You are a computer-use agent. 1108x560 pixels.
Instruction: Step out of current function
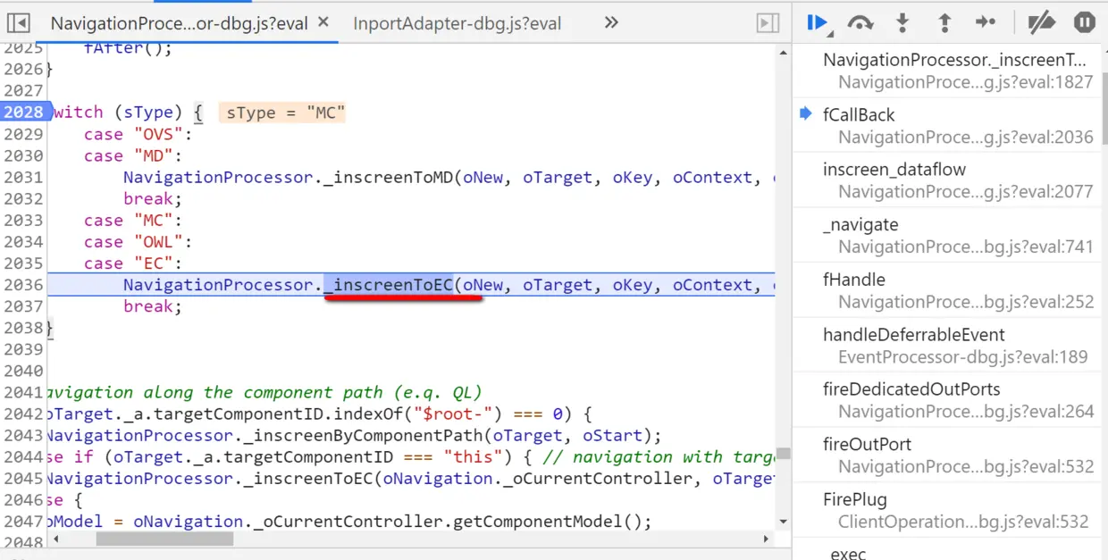click(x=944, y=23)
